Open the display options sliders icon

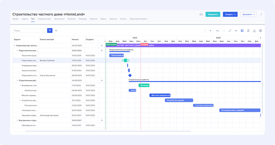[248, 31]
